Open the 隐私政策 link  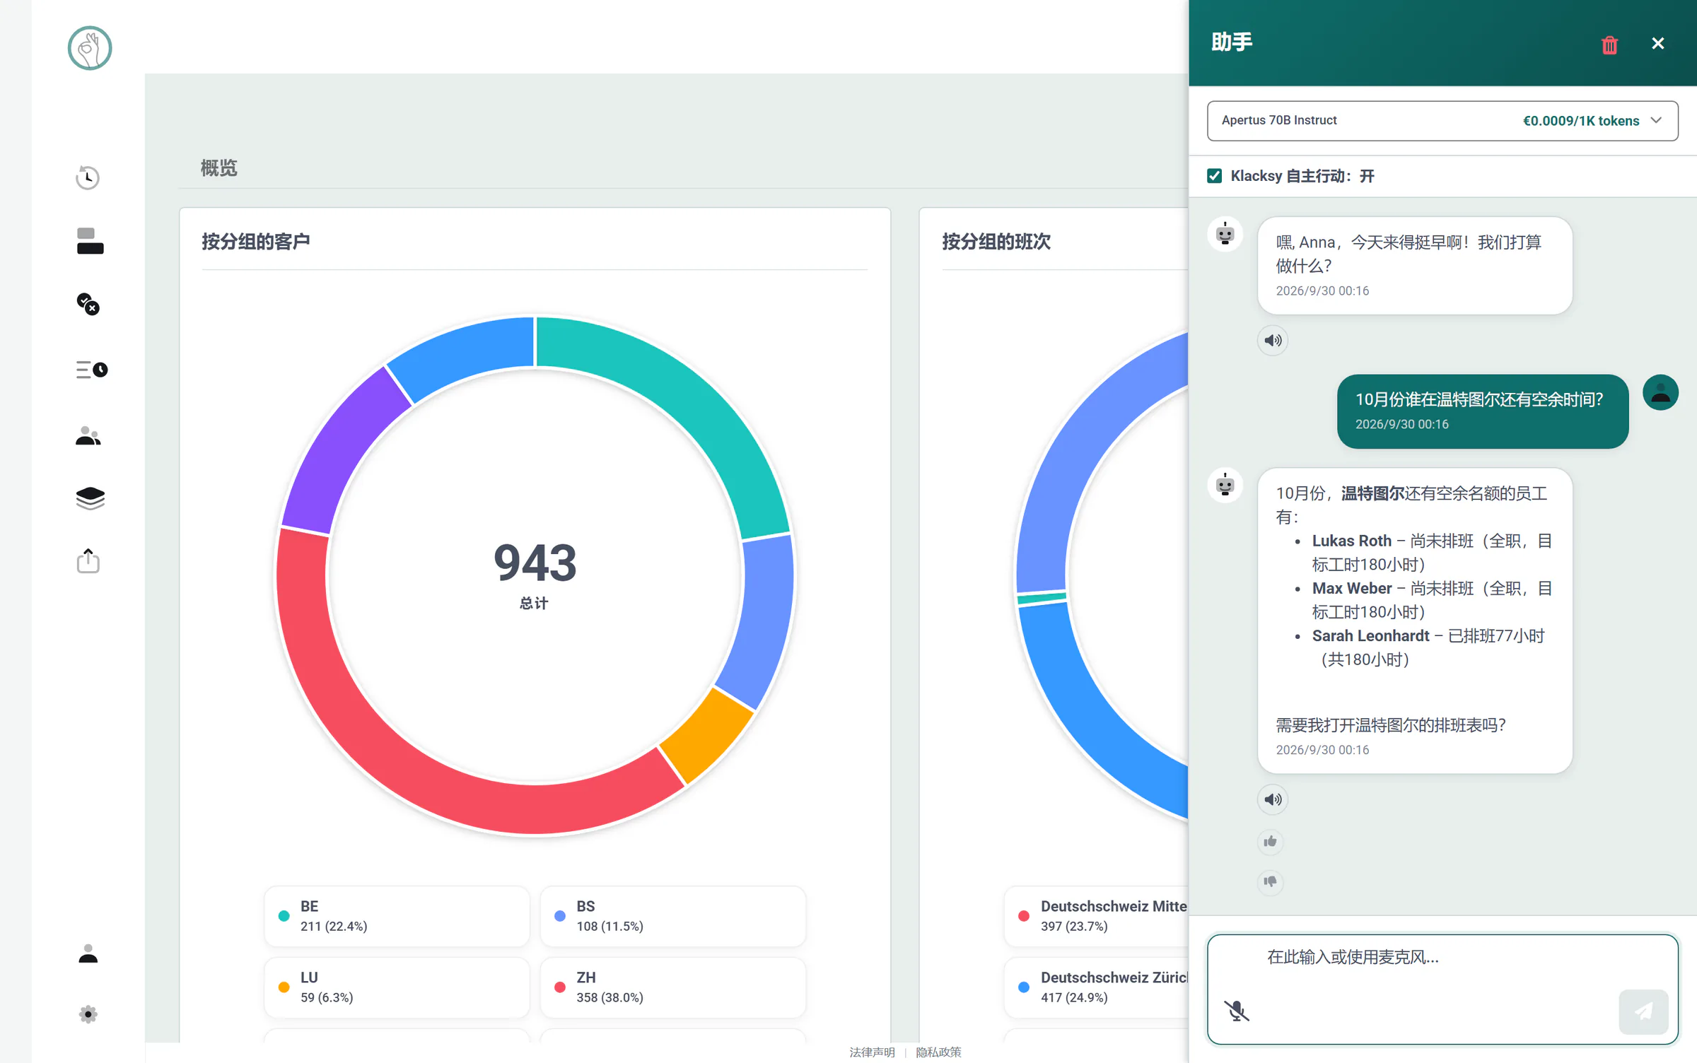938,1052
